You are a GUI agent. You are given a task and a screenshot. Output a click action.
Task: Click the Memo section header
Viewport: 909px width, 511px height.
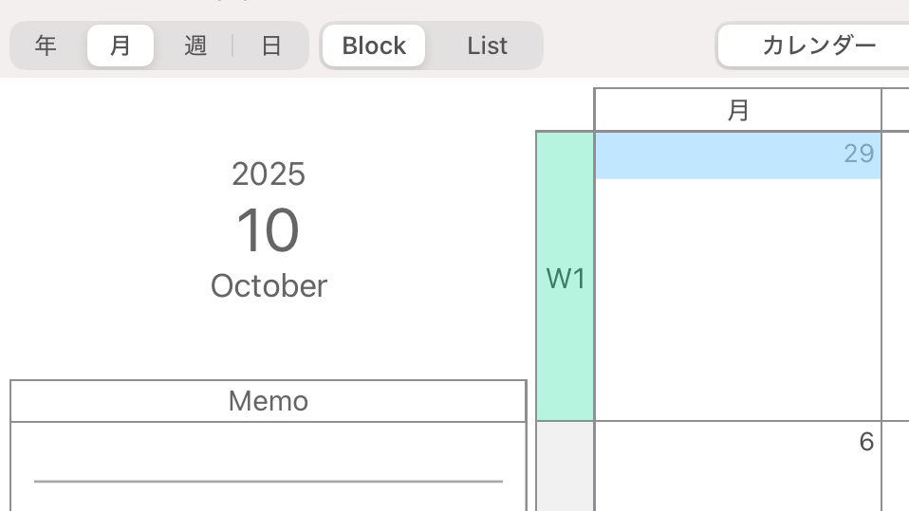coord(269,401)
